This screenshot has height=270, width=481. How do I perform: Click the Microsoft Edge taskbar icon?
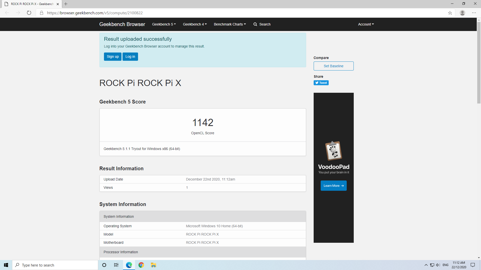pos(129,265)
